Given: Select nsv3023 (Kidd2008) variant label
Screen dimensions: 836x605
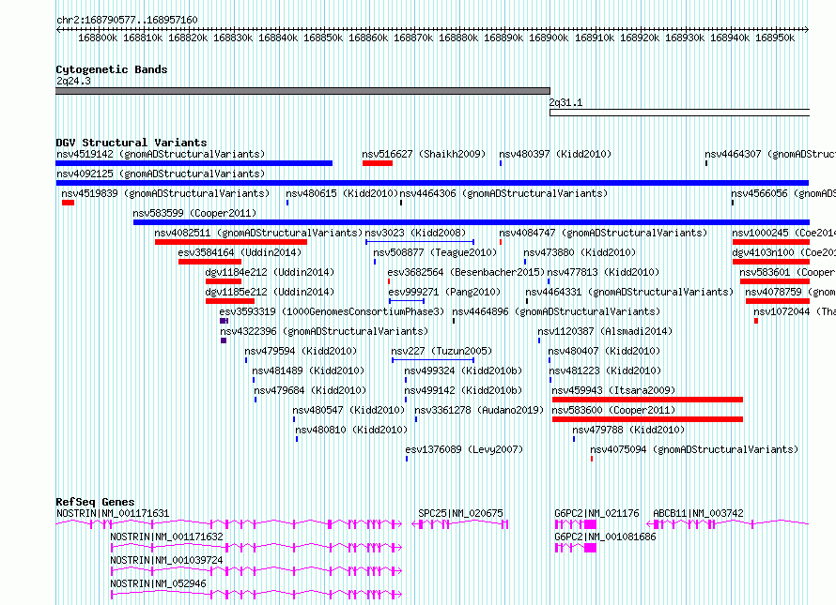Looking at the screenshot, I should coord(415,233).
